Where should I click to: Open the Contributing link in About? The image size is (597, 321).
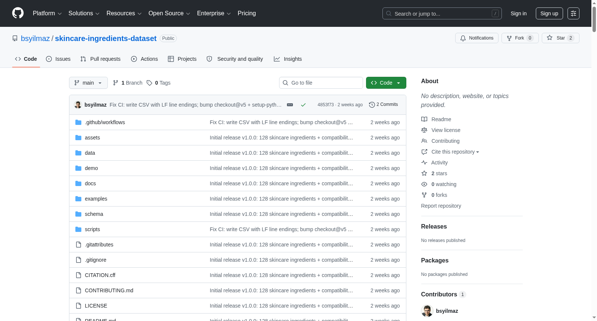[446, 141]
